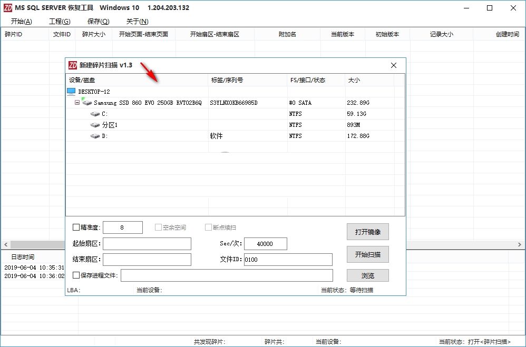The width and height of the screenshot is (526, 347).
Task: Click the 创建时间 column header
Action: tap(499, 34)
